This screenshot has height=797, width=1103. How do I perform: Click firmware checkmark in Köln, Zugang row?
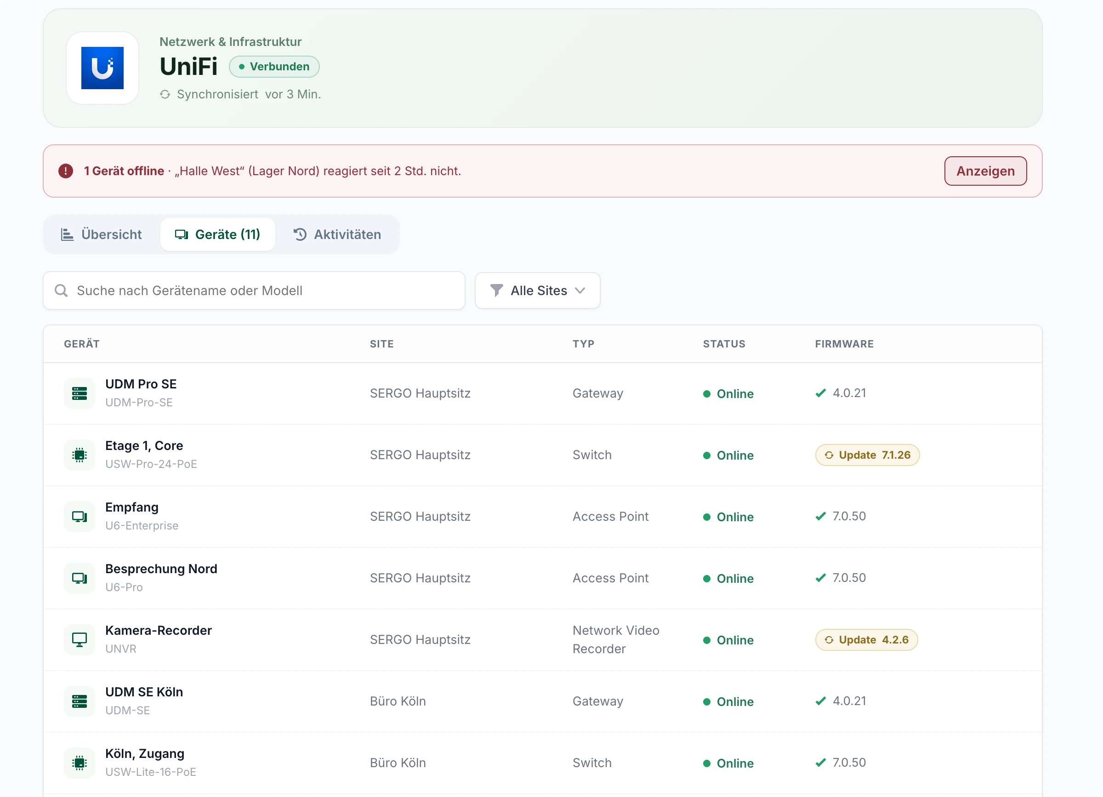(821, 763)
